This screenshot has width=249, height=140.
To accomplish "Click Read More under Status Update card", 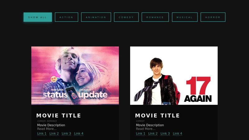I will (47, 129).
